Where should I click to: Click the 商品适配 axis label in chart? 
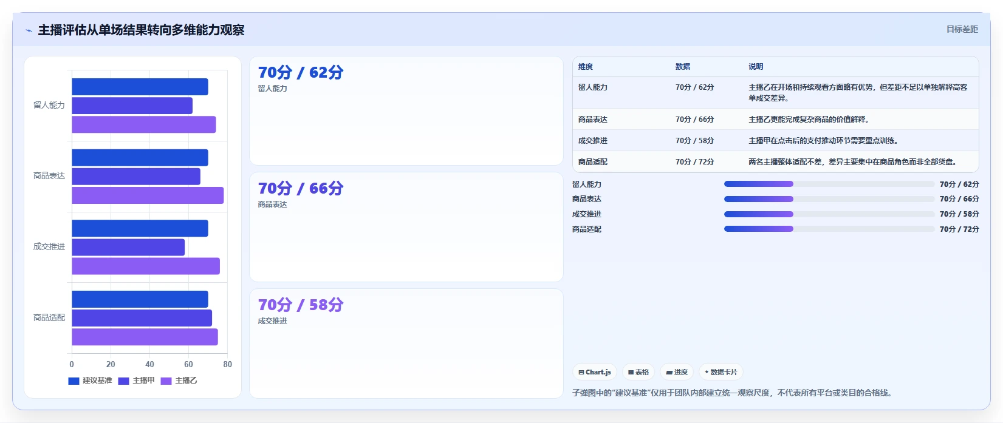[49, 318]
